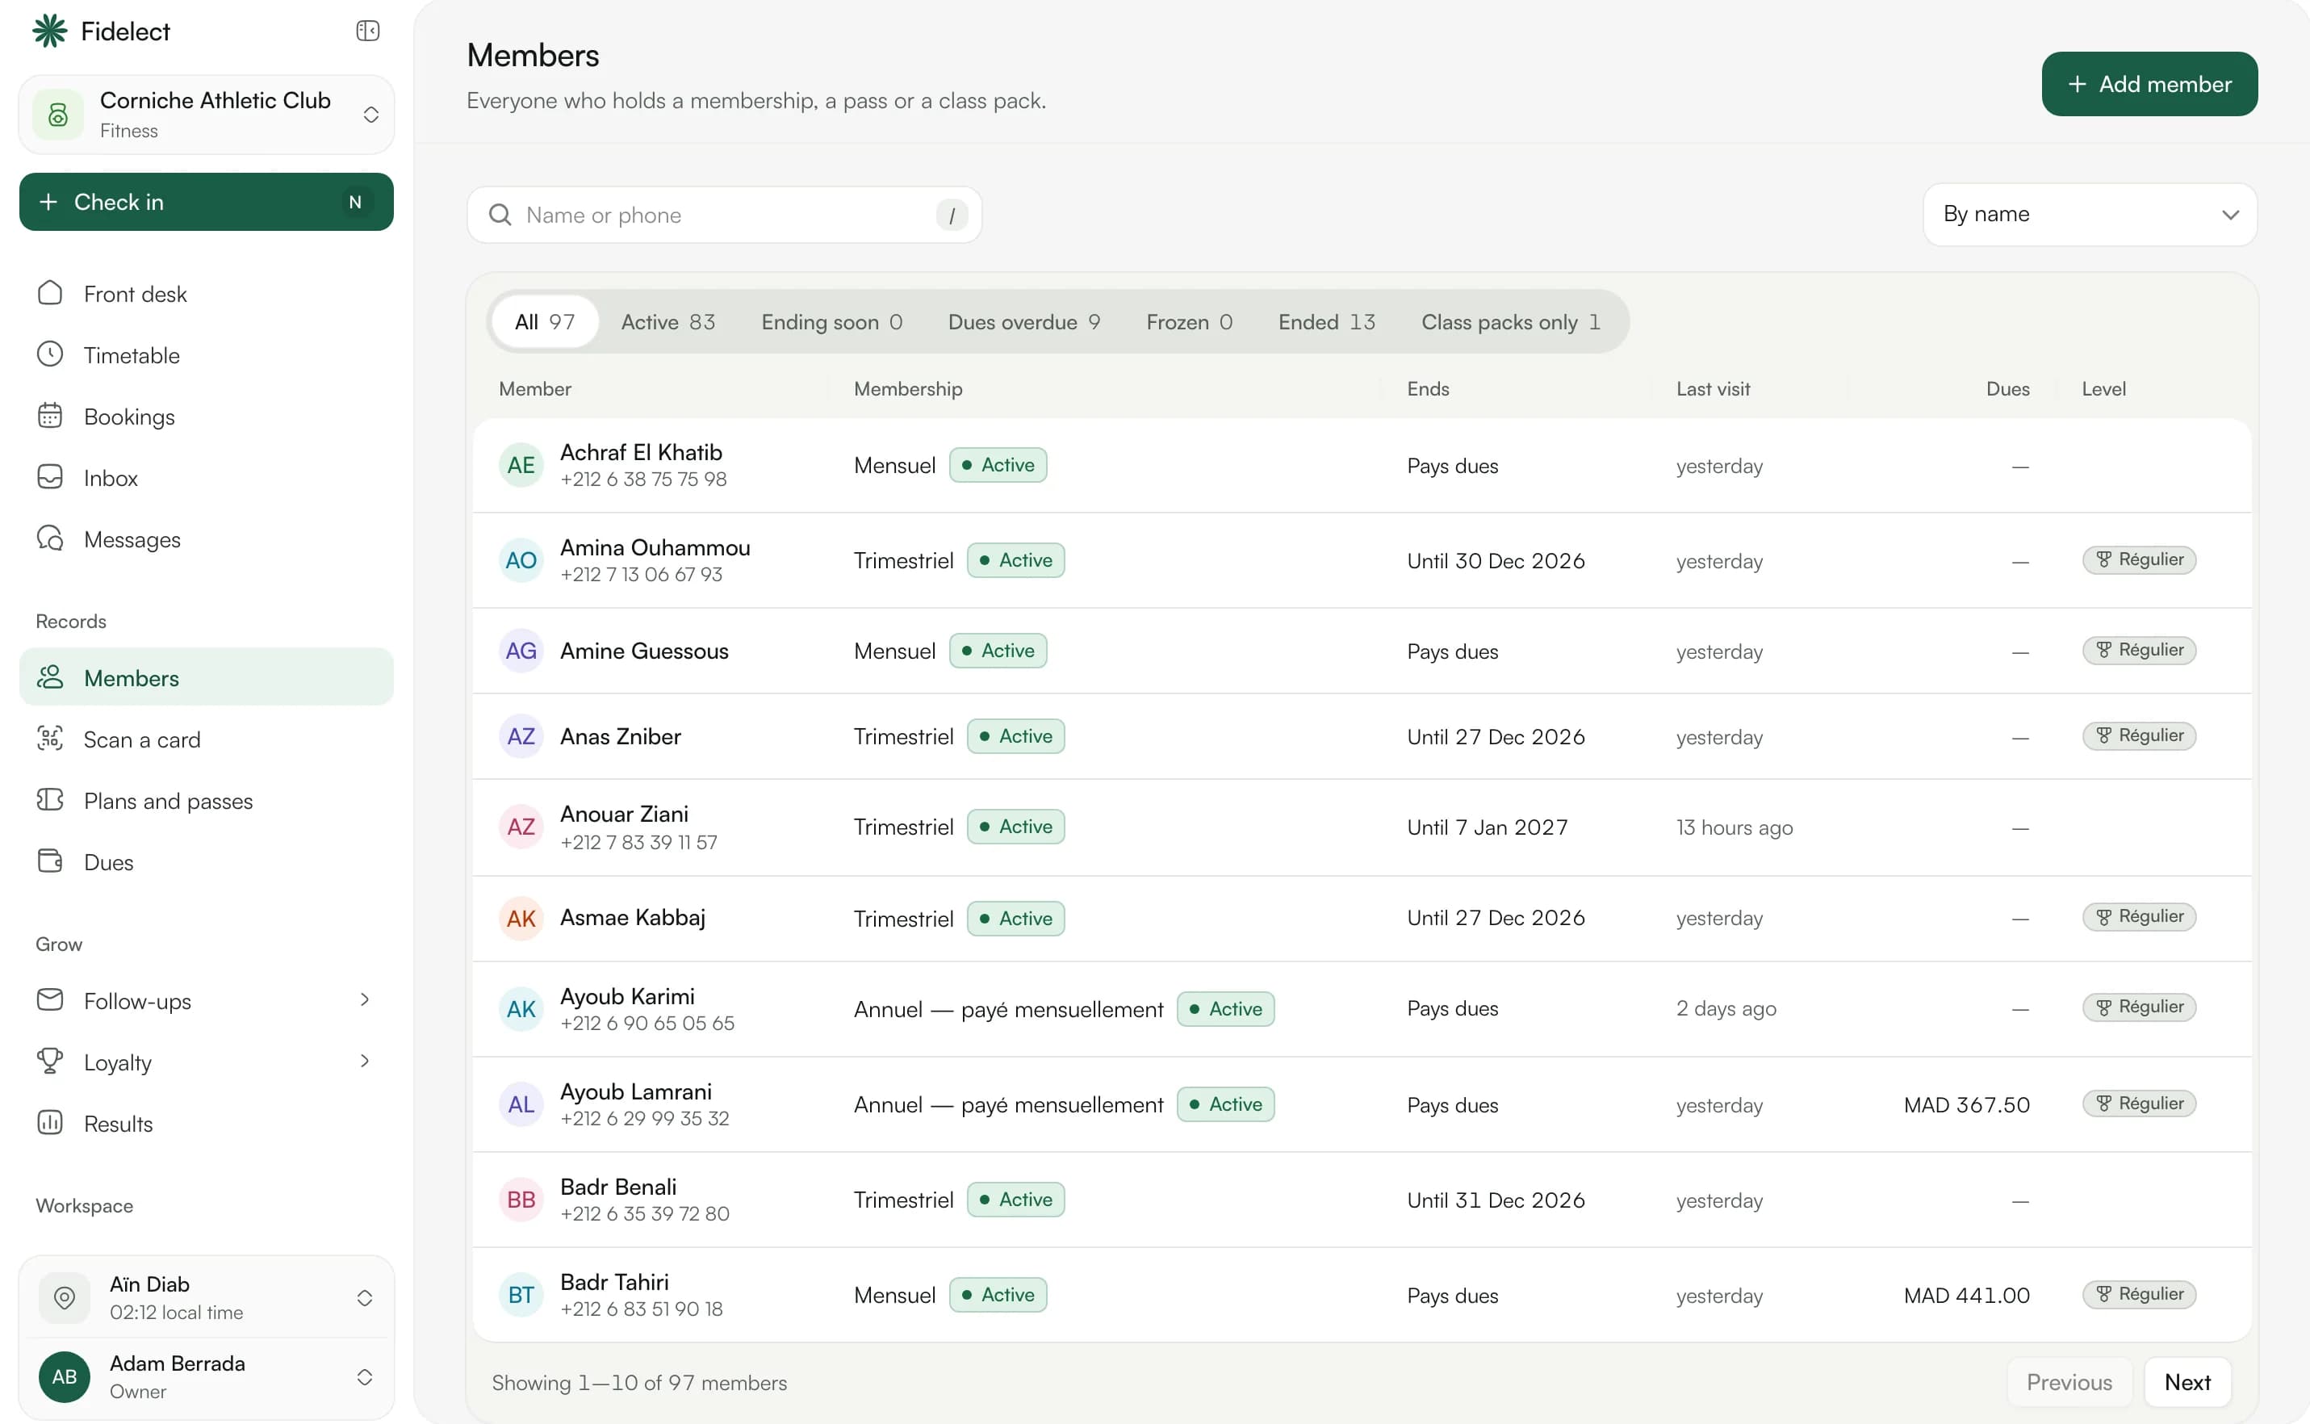
Task: Go to Bookings calendar icon
Action: point(50,415)
